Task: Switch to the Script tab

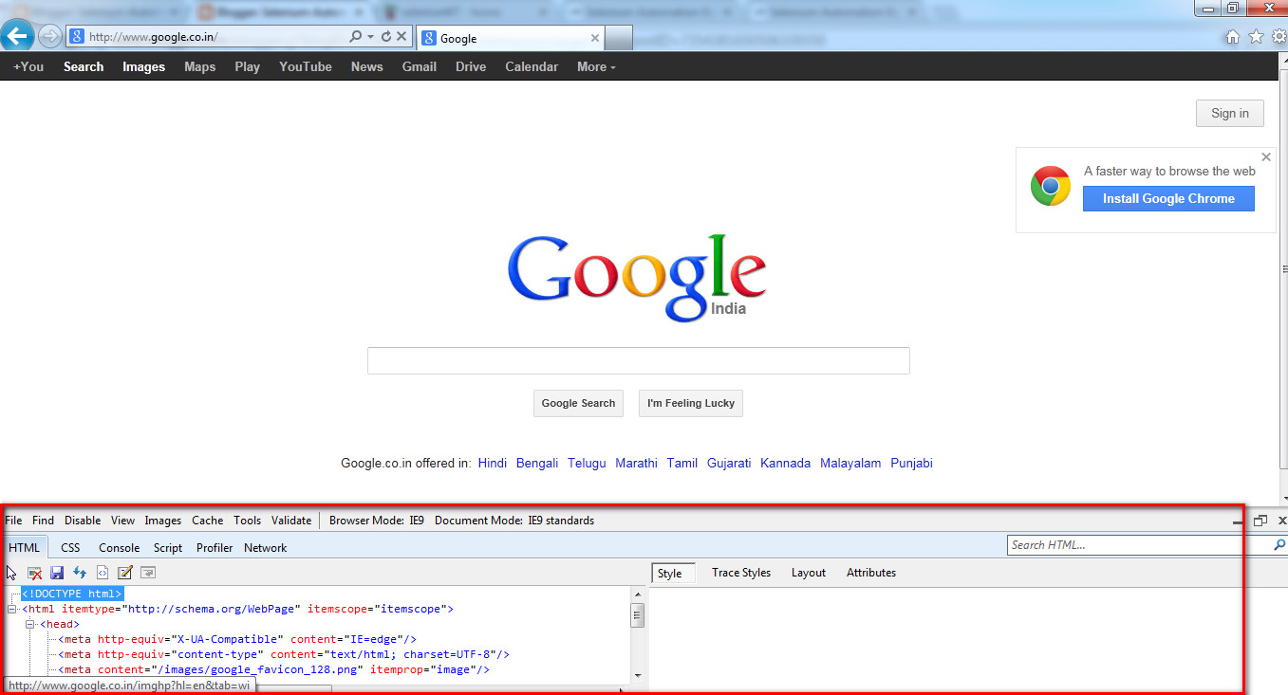Action: pyautogui.click(x=168, y=548)
